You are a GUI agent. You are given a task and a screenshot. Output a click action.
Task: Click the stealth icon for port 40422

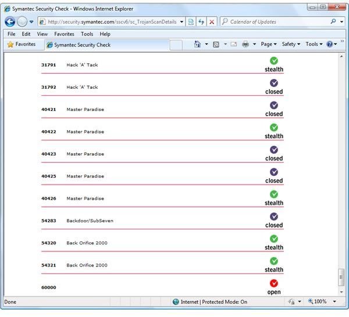pyautogui.click(x=274, y=128)
